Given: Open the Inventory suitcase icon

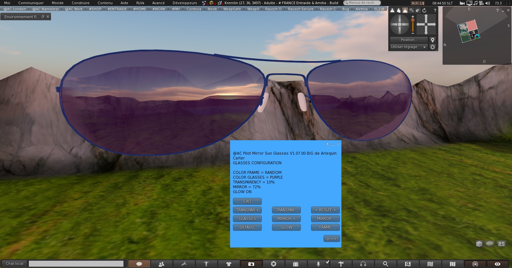Looking at the screenshot, I should (x=296, y=264).
